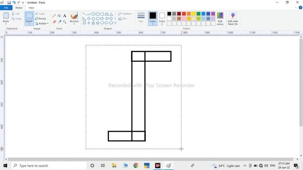The height and width of the screenshot is (170, 303).
Task: Open the Brushes dropdown arrow
Action: pos(74,24)
